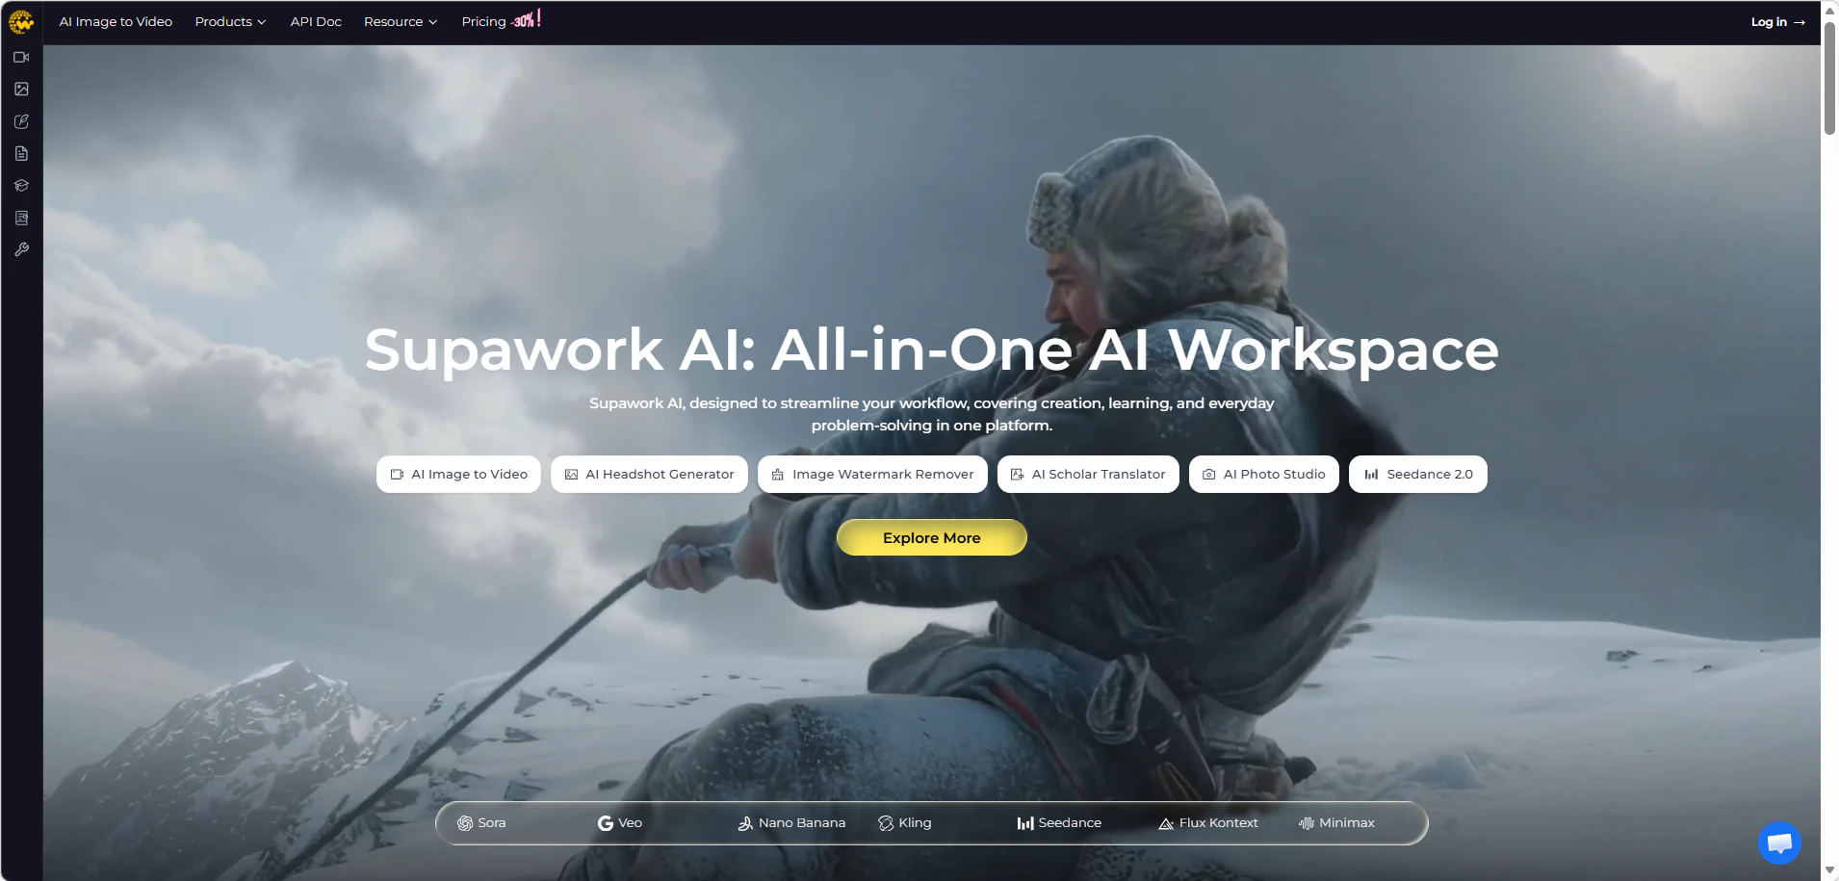The height and width of the screenshot is (881, 1839).
Task: Click the Supawork globe logo
Action: click(x=21, y=21)
